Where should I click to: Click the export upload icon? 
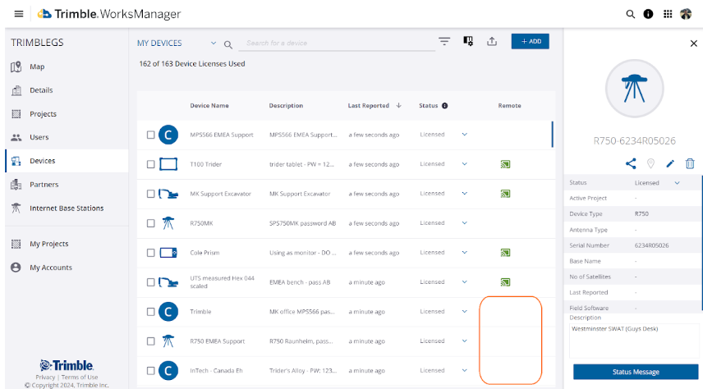pyautogui.click(x=492, y=42)
